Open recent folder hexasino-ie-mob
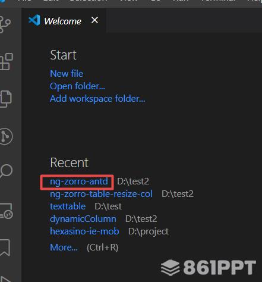262x282 pixels. click(84, 231)
